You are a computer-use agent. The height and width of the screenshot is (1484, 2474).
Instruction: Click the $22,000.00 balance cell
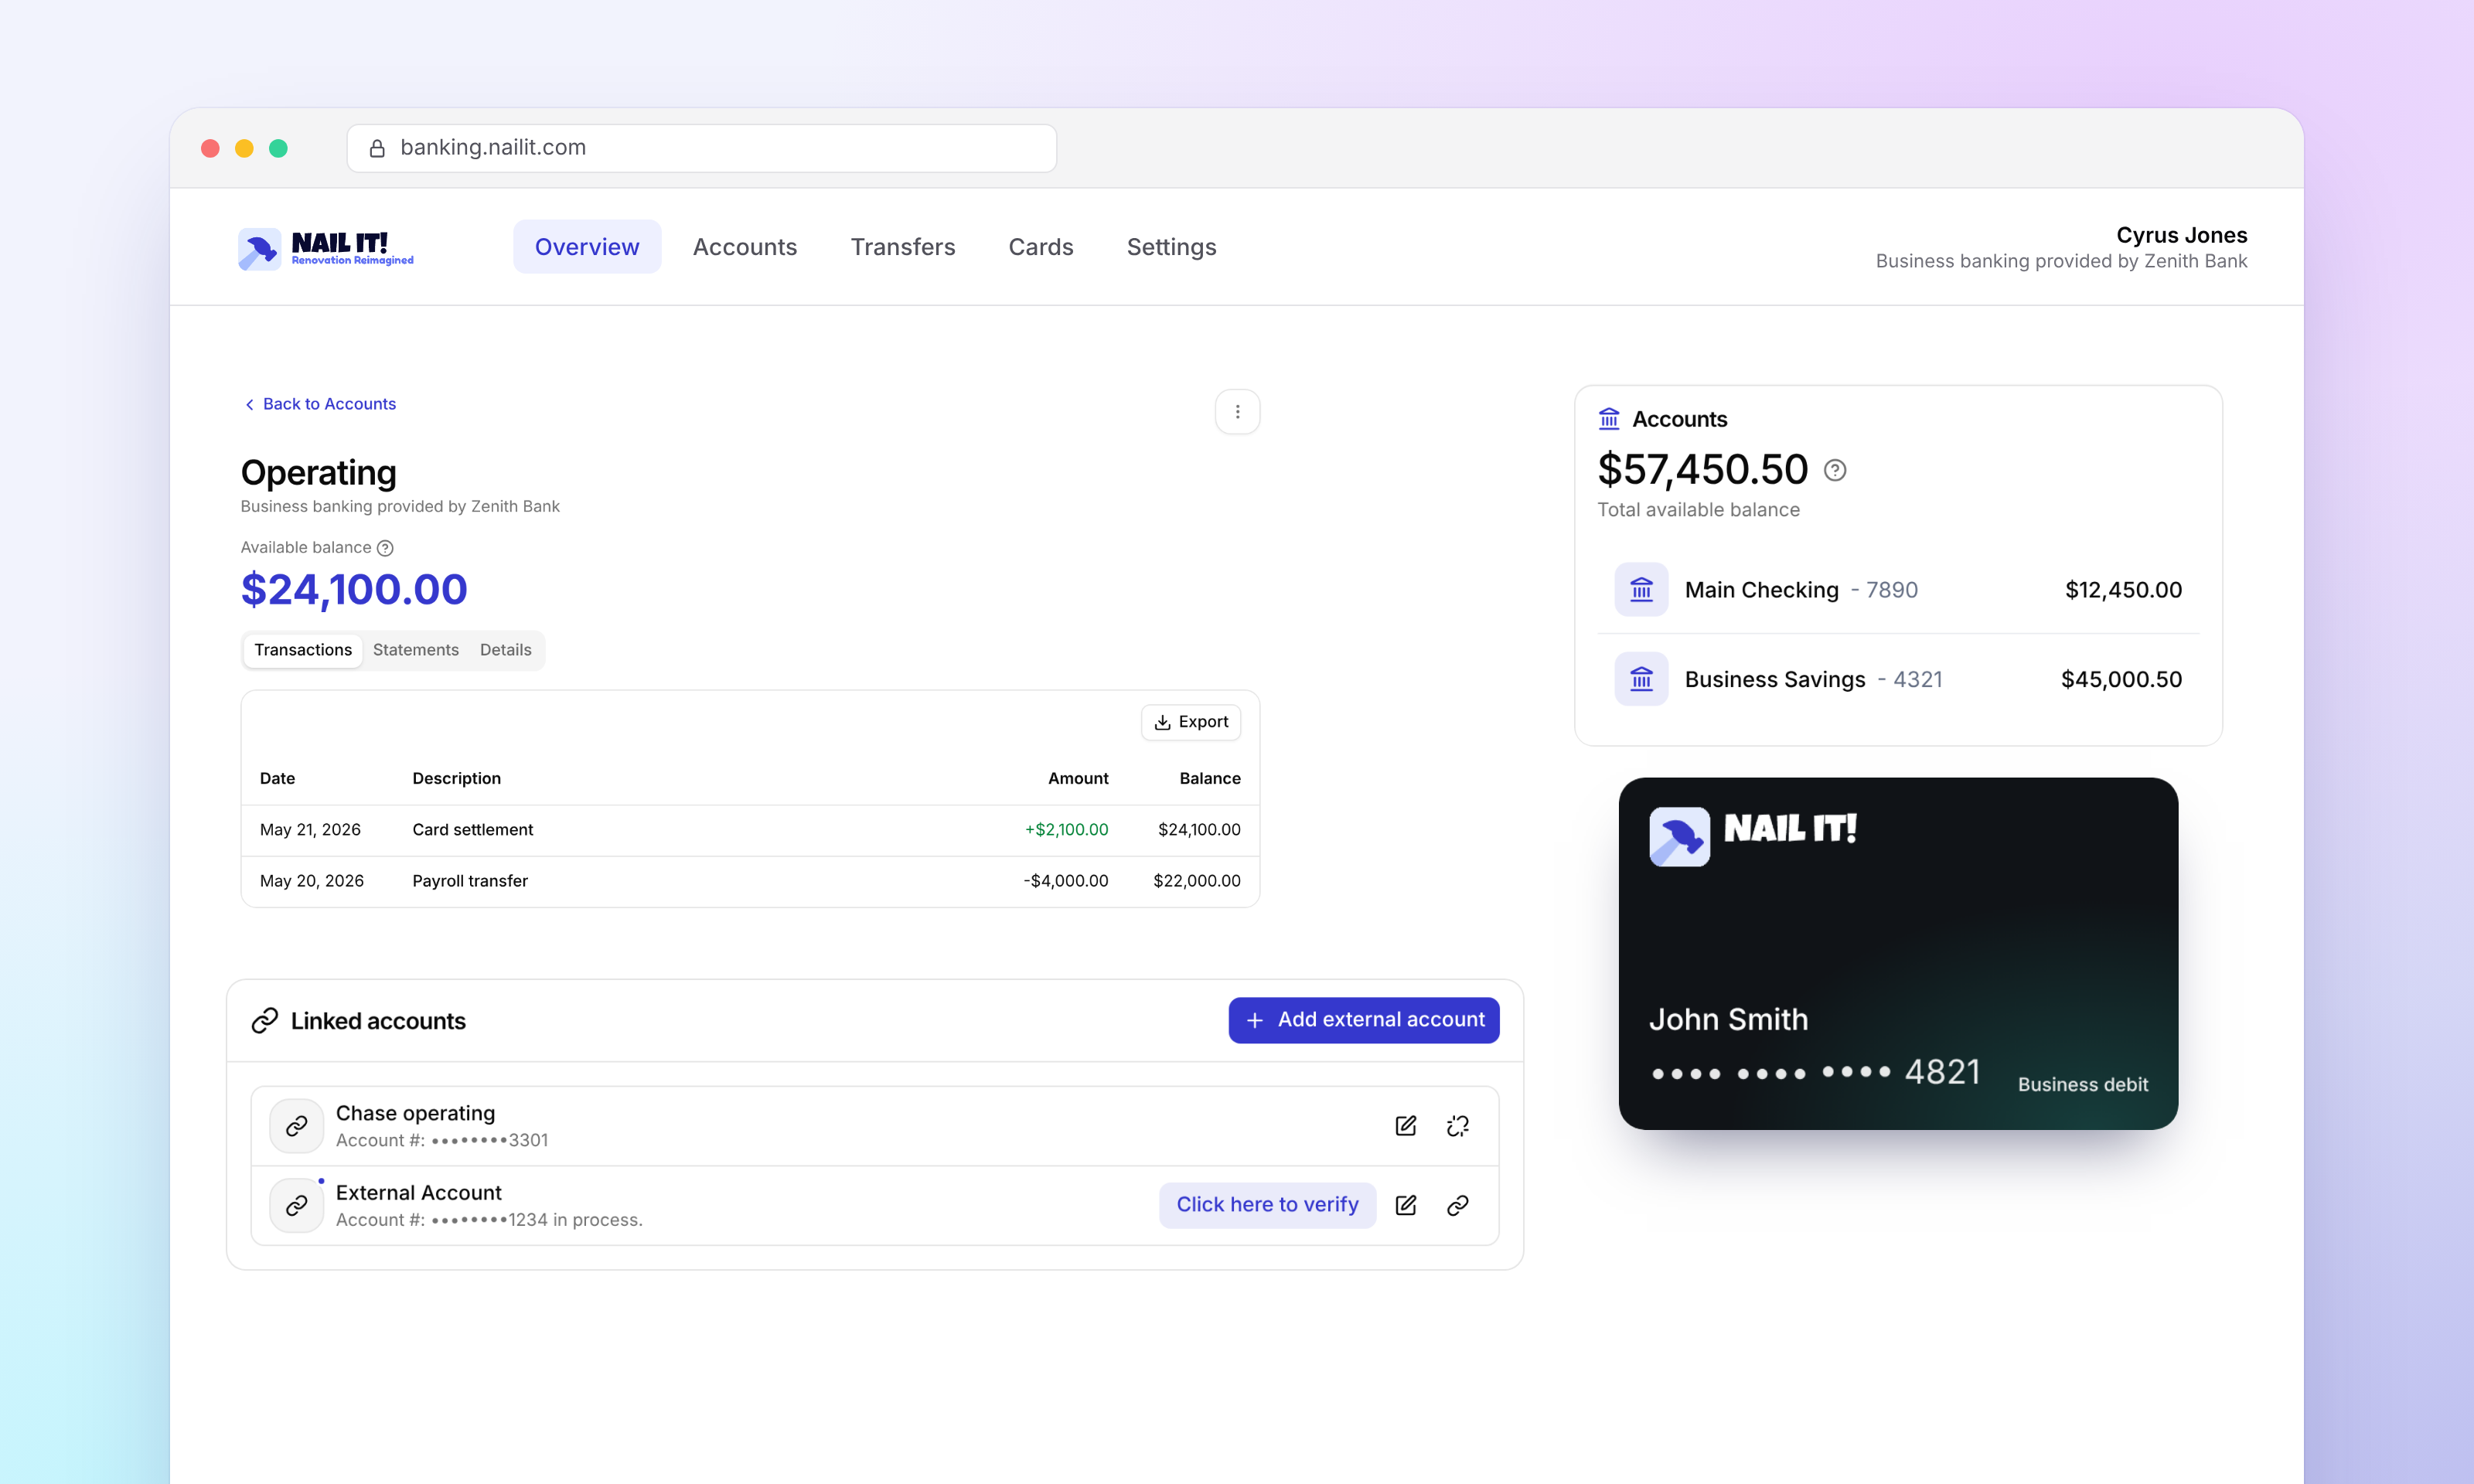click(1197, 881)
